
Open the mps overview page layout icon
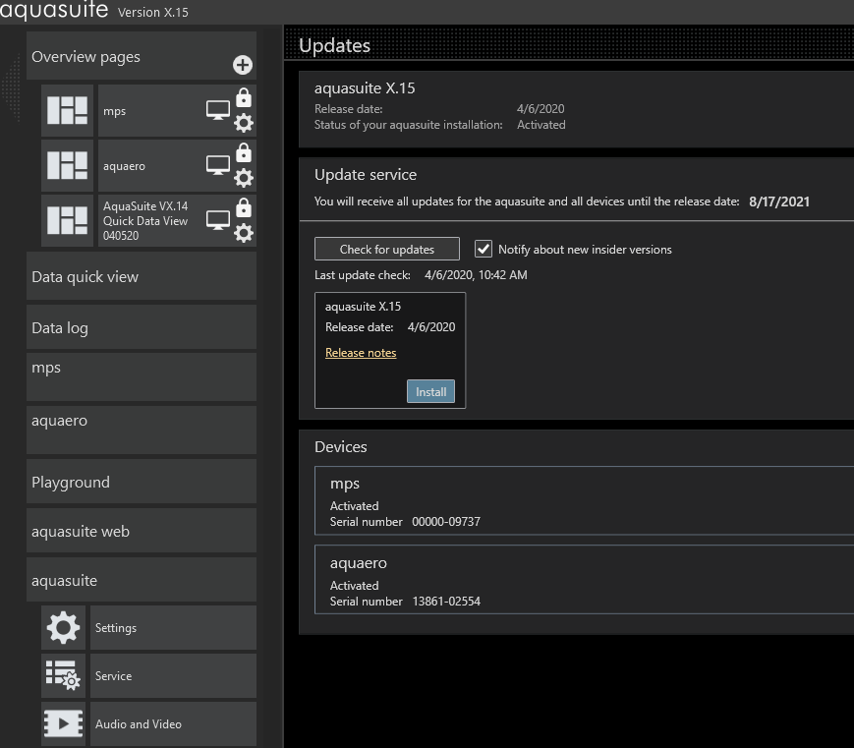[x=69, y=111]
